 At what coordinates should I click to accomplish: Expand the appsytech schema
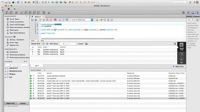click(x=6, y=68)
